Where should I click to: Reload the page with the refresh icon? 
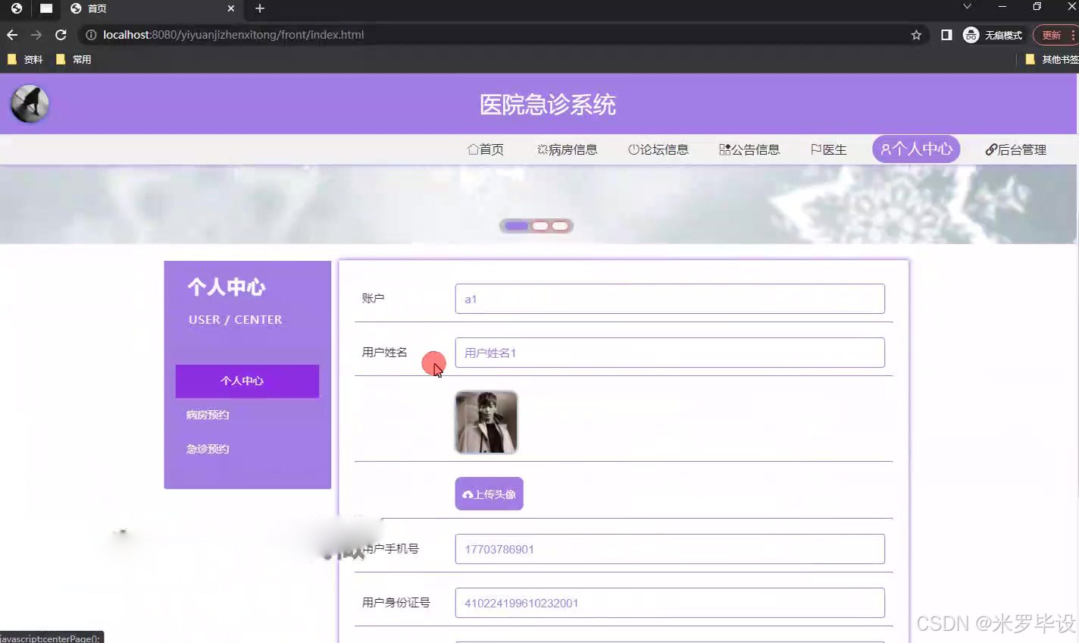(61, 34)
